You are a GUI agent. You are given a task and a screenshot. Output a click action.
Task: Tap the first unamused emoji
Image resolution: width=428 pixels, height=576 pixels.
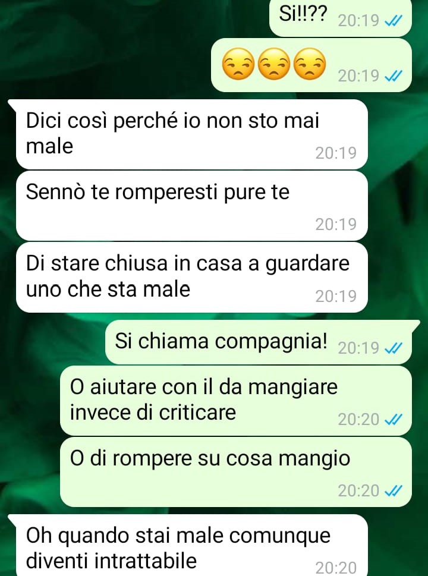(x=238, y=64)
